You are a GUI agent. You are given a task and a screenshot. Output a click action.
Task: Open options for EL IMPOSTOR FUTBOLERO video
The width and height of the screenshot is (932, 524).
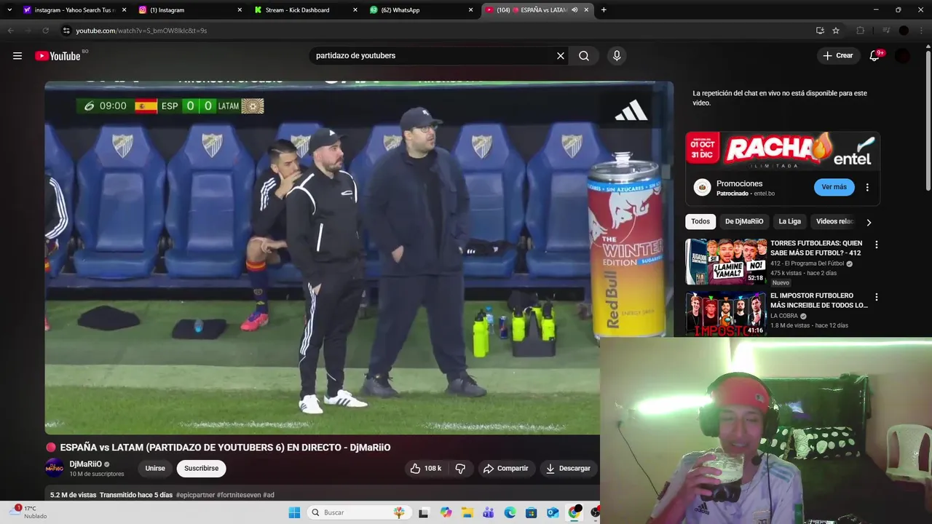877,298
